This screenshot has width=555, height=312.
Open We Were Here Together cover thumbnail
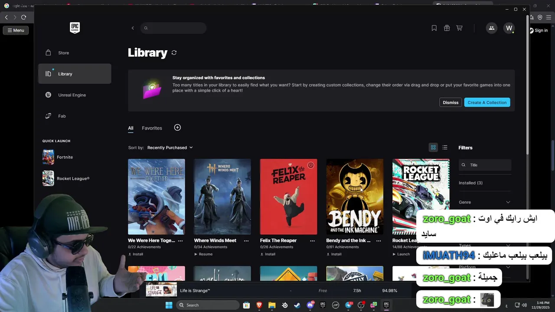click(157, 197)
